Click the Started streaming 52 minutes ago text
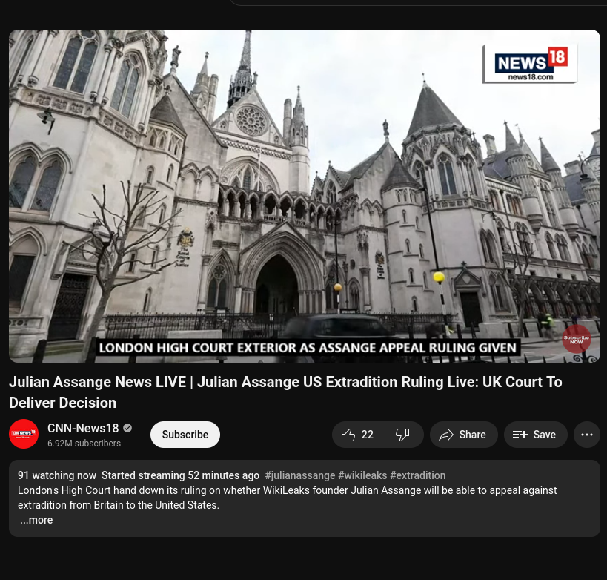Viewport: 607px width, 580px height. point(180,475)
